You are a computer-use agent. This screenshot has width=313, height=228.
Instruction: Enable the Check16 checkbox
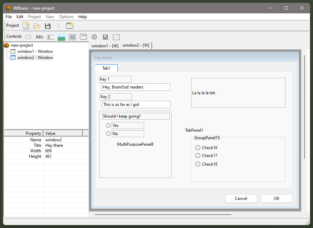click(198, 147)
